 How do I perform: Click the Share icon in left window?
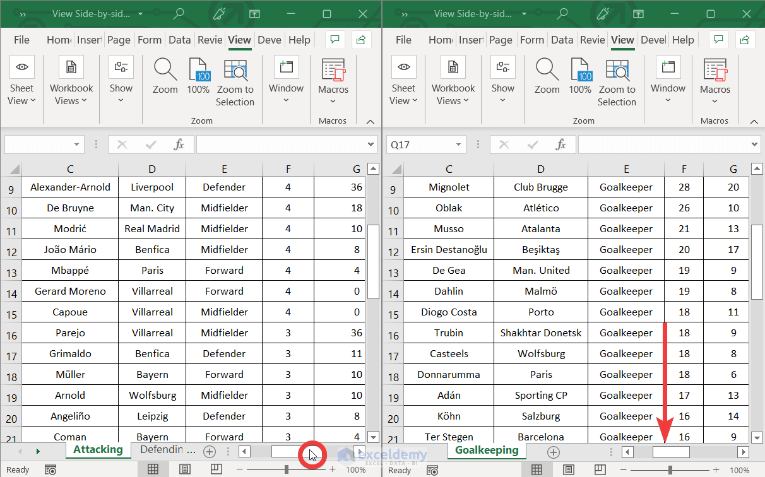pyautogui.click(x=360, y=39)
